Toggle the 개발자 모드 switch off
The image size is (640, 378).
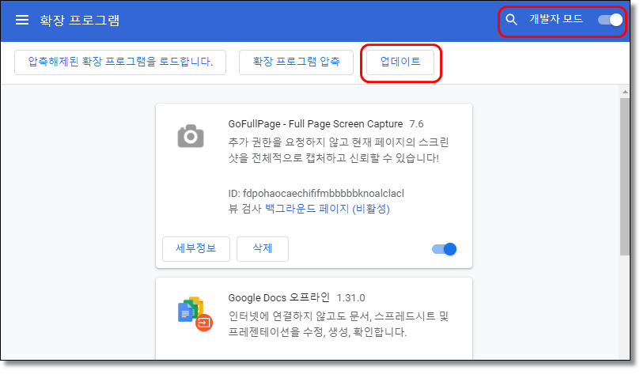610,20
